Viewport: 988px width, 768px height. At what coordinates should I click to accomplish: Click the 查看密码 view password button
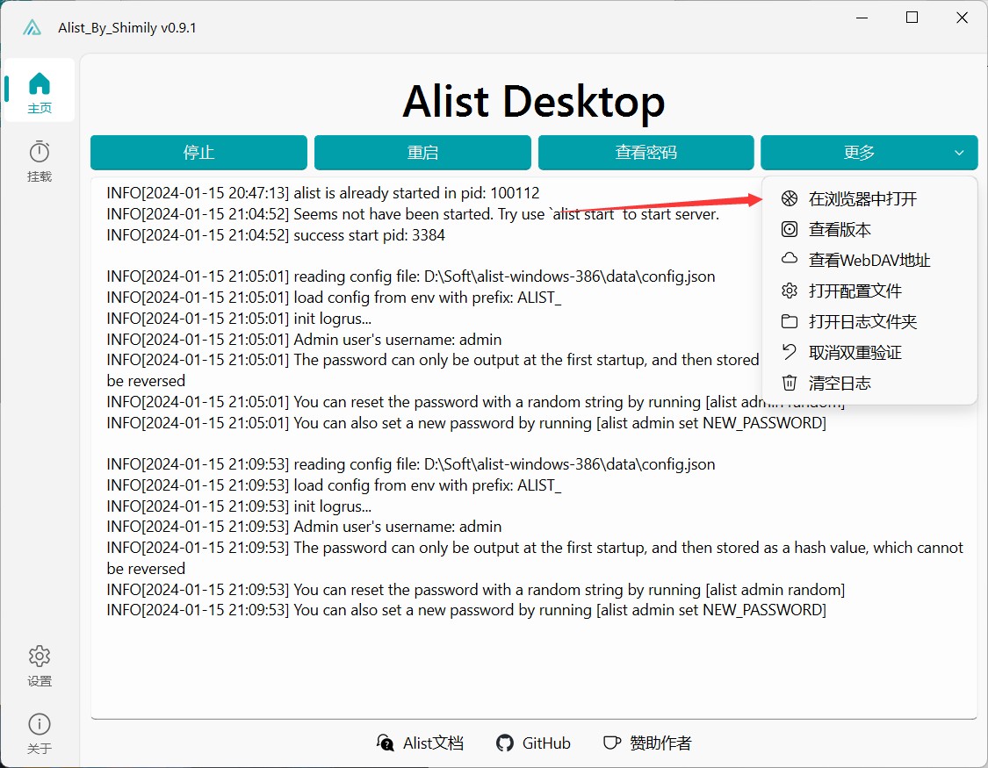click(645, 153)
